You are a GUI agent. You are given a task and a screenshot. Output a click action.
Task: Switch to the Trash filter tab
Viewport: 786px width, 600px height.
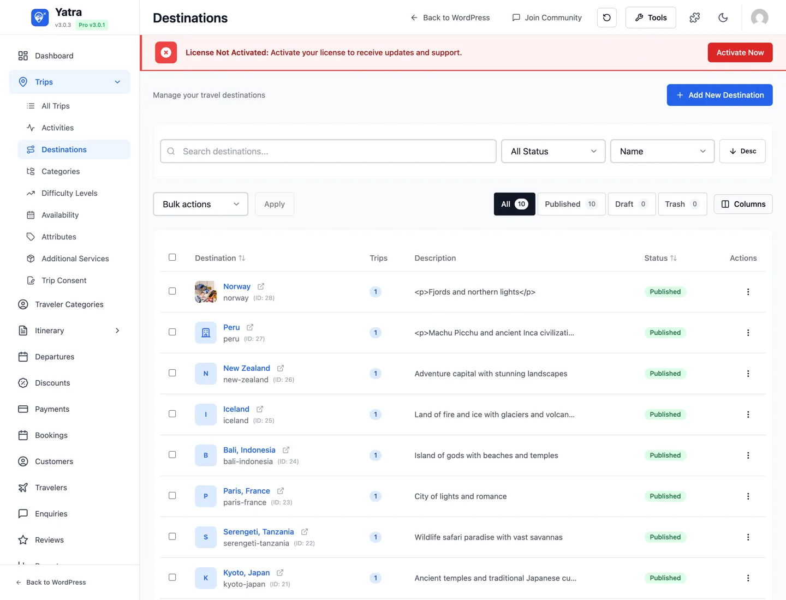click(682, 204)
